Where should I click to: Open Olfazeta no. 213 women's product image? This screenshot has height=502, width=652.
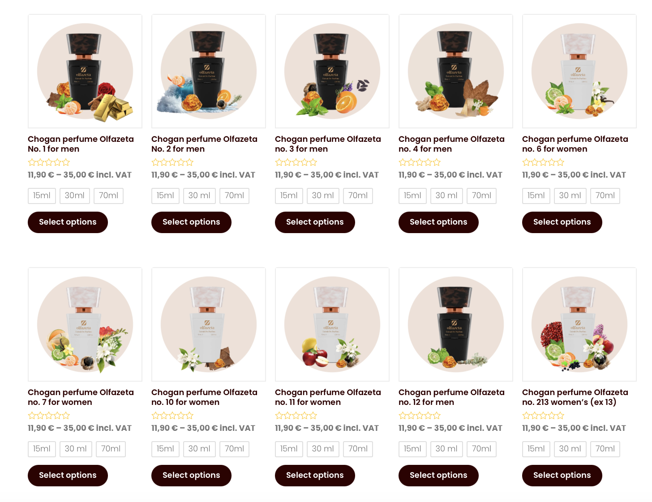click(x=579, y=324)
